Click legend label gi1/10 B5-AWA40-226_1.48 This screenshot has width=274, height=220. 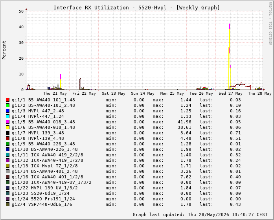[45, 149]
